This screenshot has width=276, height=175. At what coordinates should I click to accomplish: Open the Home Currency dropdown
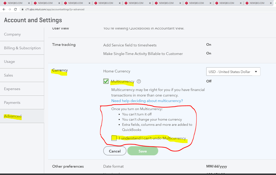tap(233, 72)
